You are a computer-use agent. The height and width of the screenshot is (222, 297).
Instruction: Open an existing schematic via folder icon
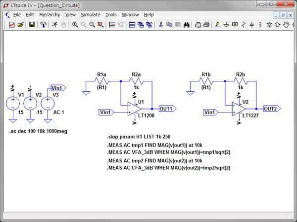(x=20, y=24)
